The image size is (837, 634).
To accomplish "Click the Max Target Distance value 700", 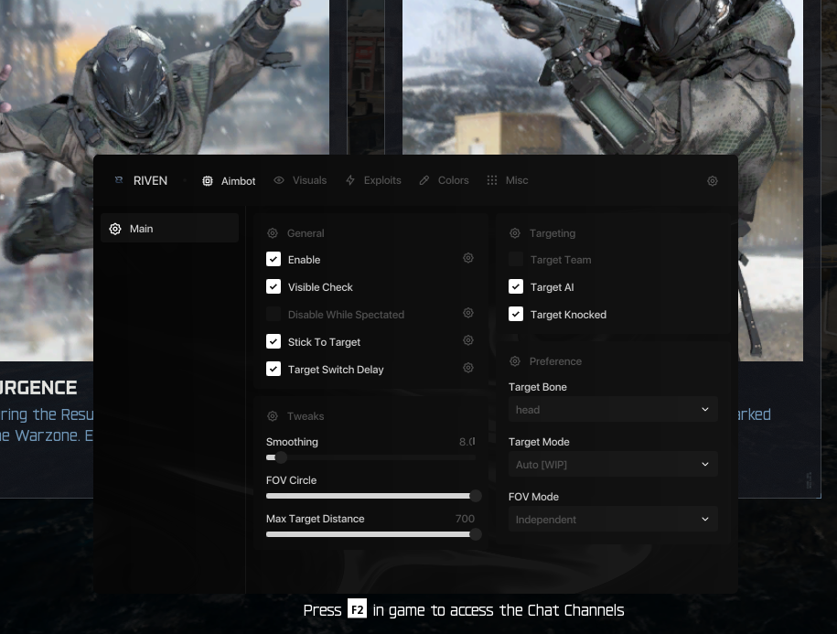I will pos(465,519).
